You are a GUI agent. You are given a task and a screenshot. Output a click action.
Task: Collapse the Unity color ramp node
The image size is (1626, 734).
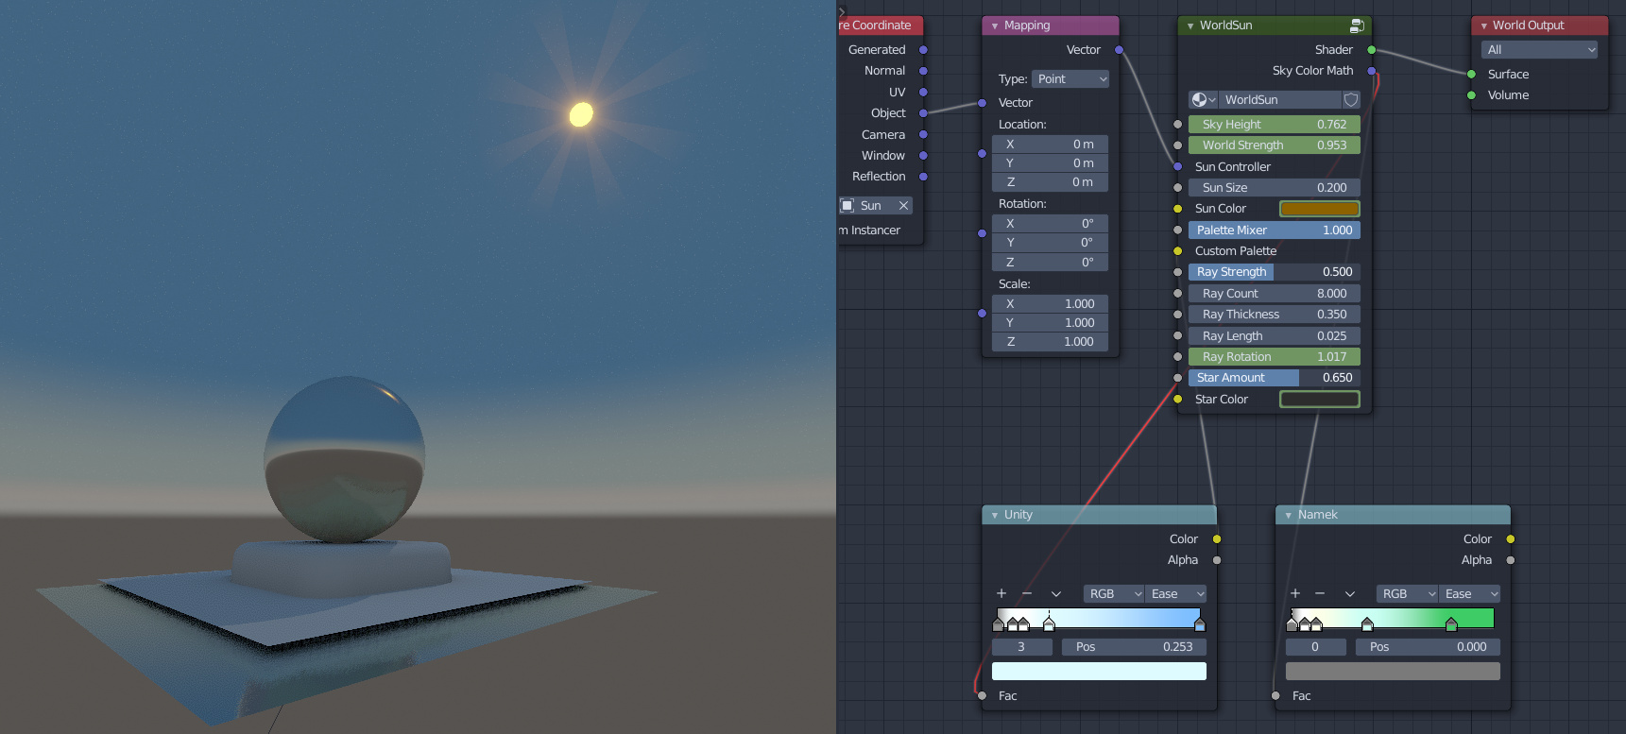(995, 515)
